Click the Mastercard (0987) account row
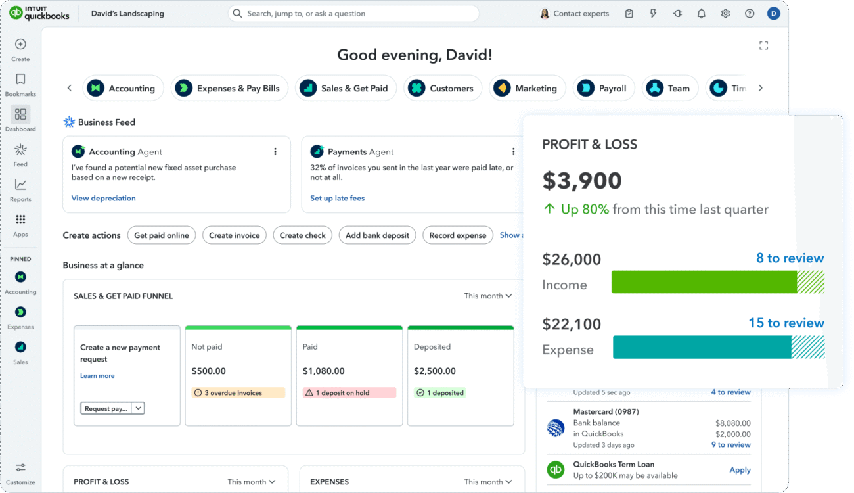This screenshot has width=854, height=493. pyautogui.click(x=649, y=428)
